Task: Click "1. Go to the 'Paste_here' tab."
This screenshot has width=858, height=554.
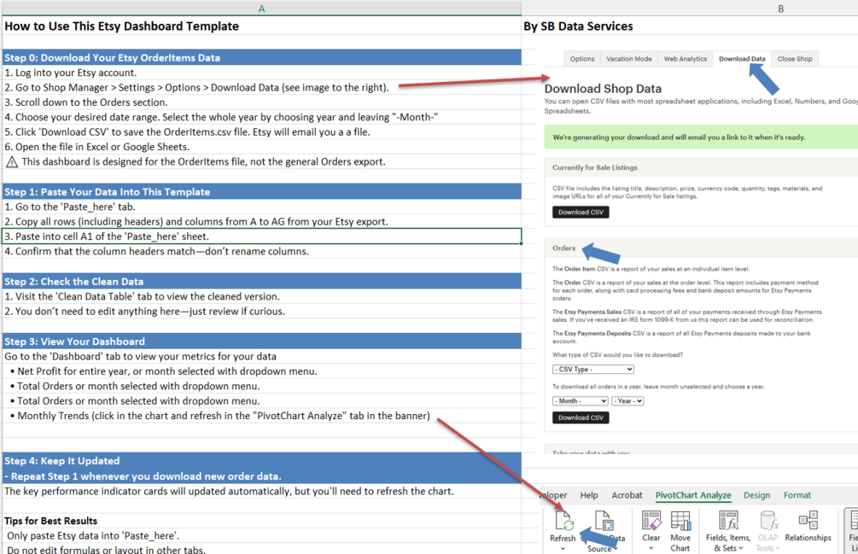Action: point(261,207)
